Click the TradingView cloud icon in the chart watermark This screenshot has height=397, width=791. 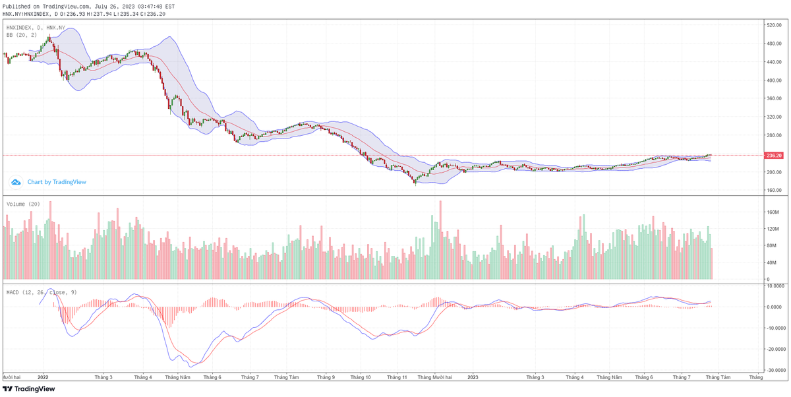point(17,182)
